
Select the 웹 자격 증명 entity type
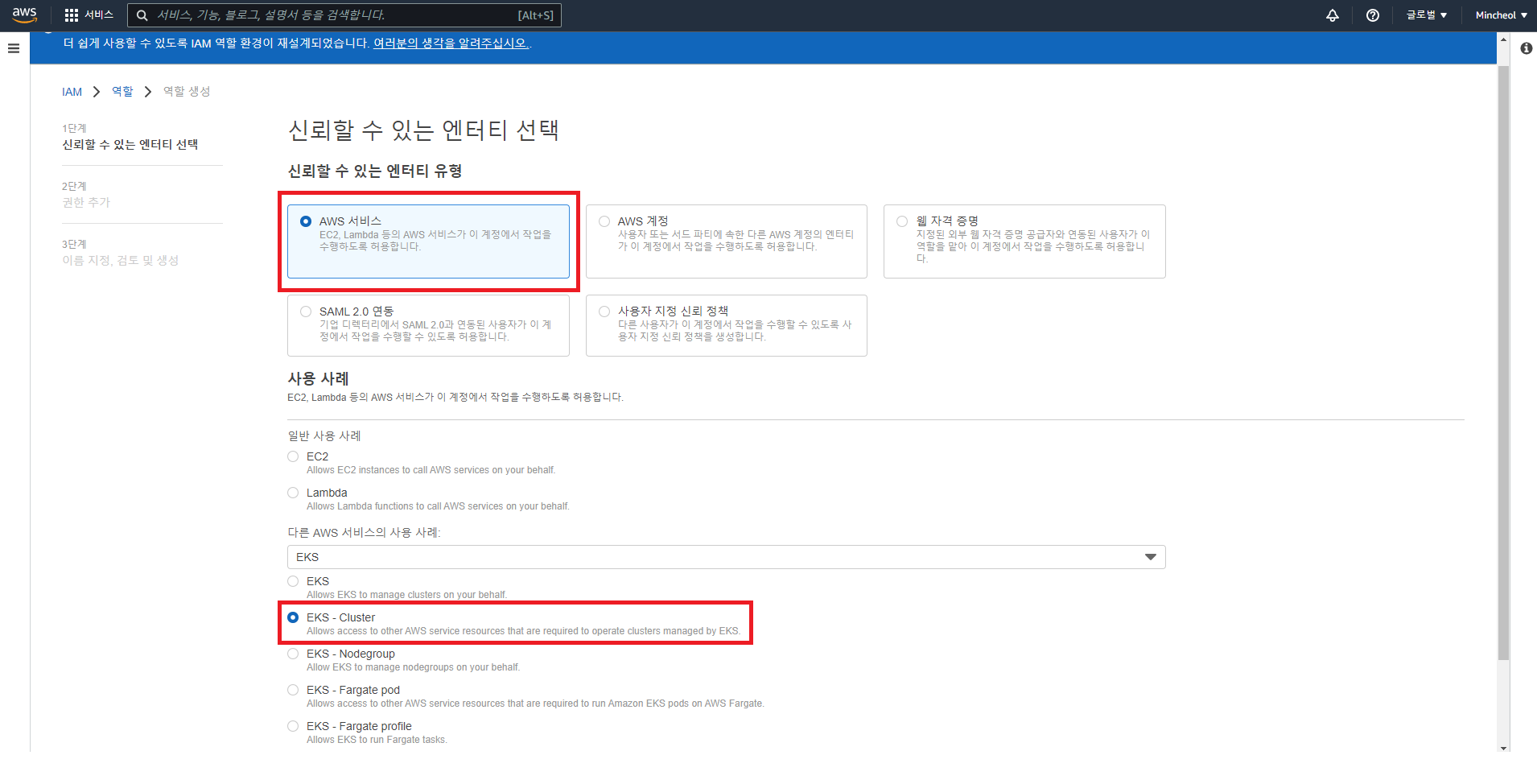(1024, 241)
